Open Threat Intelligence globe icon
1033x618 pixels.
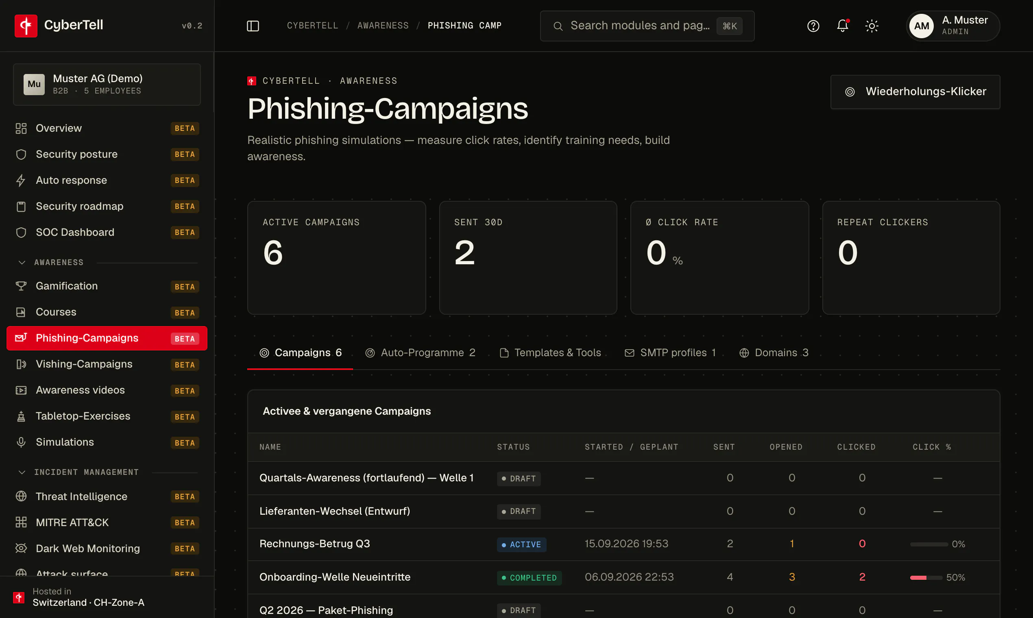21,496
